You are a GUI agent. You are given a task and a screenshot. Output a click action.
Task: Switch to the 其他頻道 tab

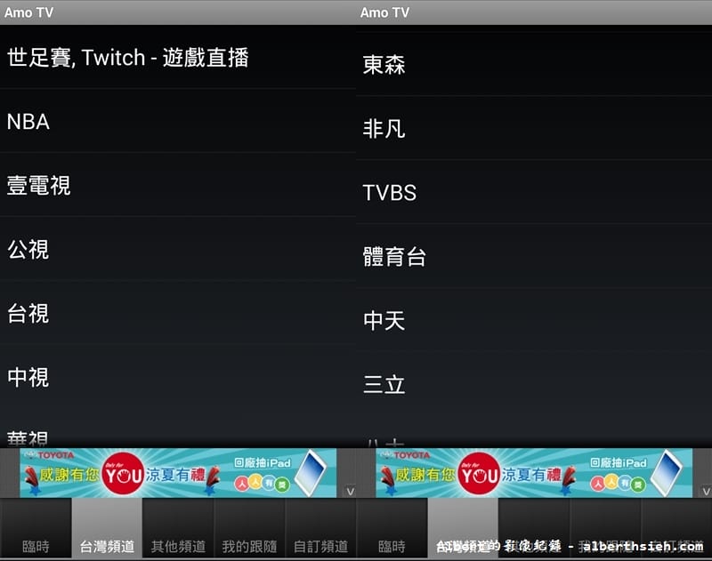(x=178, y=528)
